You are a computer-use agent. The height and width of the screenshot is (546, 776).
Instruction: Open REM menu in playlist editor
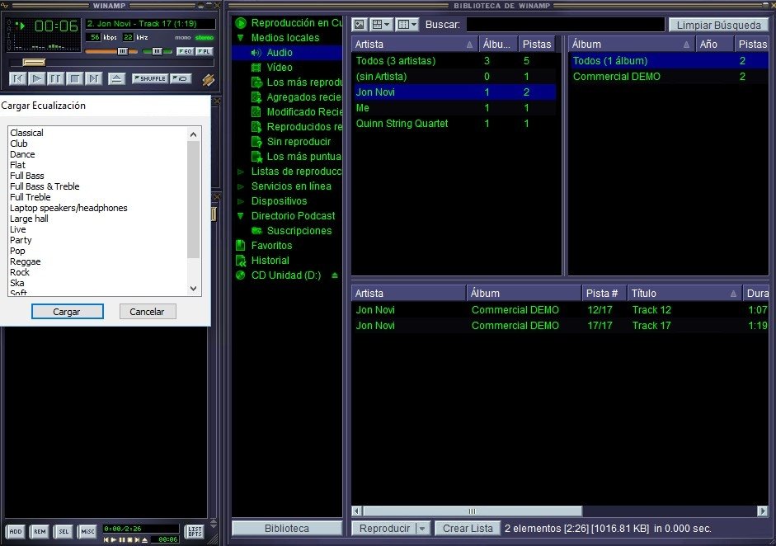[40, 532]
